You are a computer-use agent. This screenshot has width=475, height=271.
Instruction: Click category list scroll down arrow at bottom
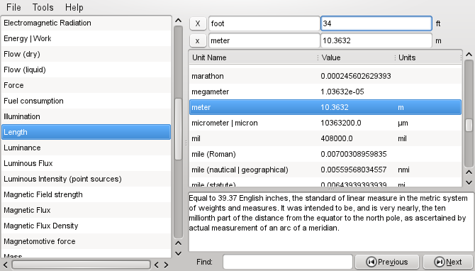point(179,253)
